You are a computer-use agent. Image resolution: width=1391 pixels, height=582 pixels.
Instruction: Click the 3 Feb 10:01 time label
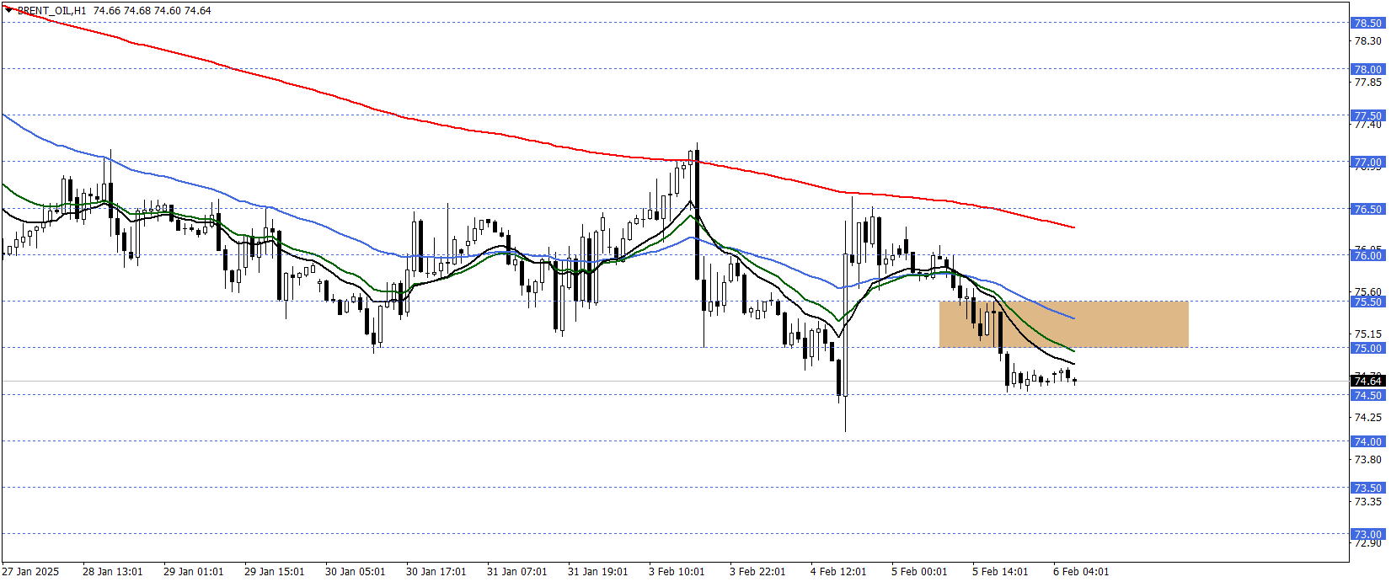(677, 571)
